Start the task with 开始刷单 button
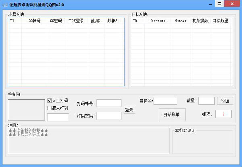Screen dimensions: 242x167 (x=172, y=114)
